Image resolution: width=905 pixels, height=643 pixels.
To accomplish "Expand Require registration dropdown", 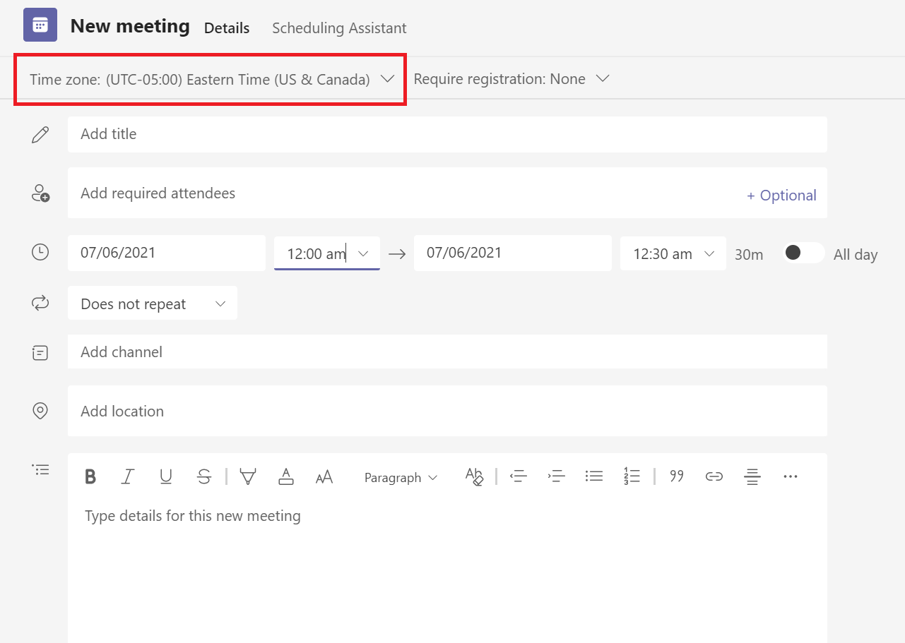I will coord(511,79).
